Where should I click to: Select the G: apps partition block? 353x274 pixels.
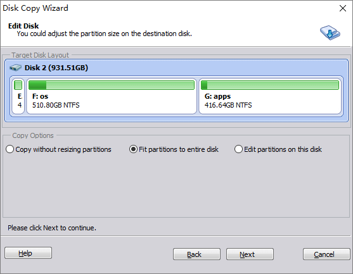[270, 96]
